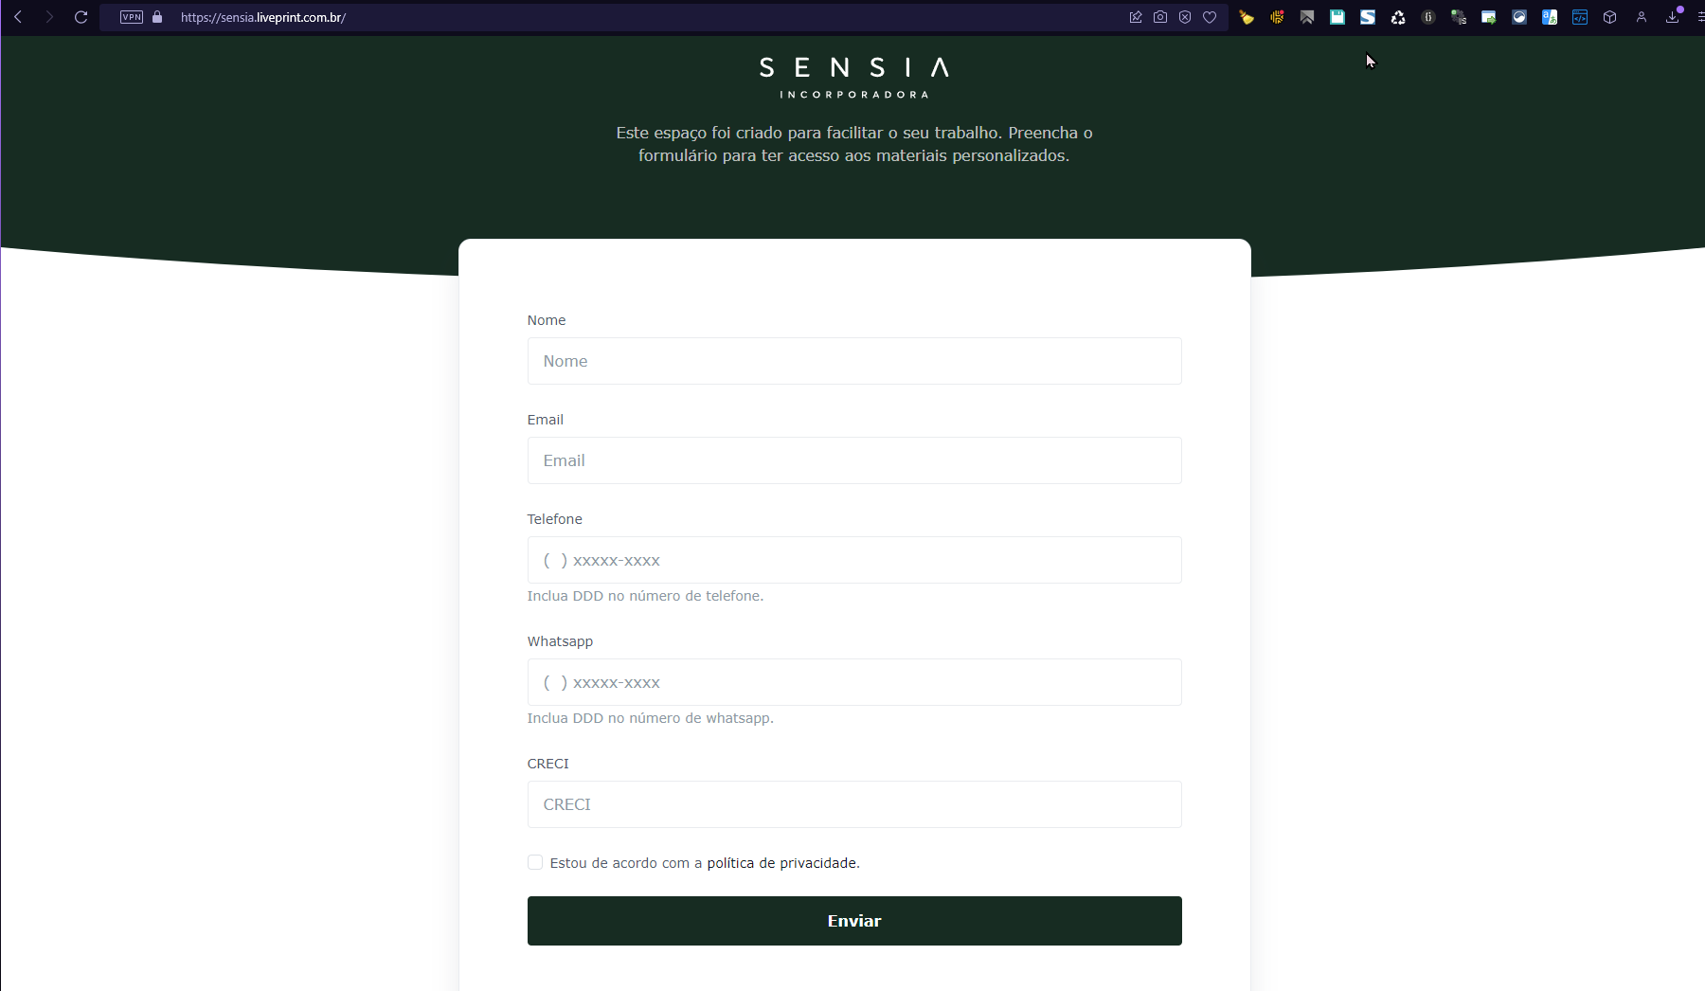Viewport: 1705px width, 991px height.
Task: Click the CRECI text field
Action: 854,804
